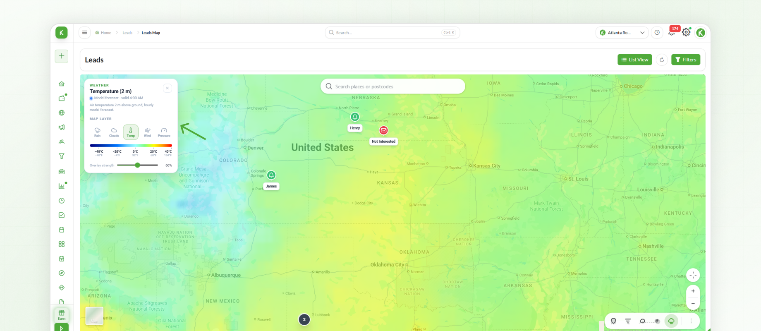Click the James lead marker
761x331 pixels.
[271, 175]
